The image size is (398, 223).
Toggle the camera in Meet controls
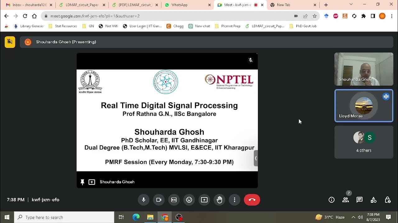(159, 200)
